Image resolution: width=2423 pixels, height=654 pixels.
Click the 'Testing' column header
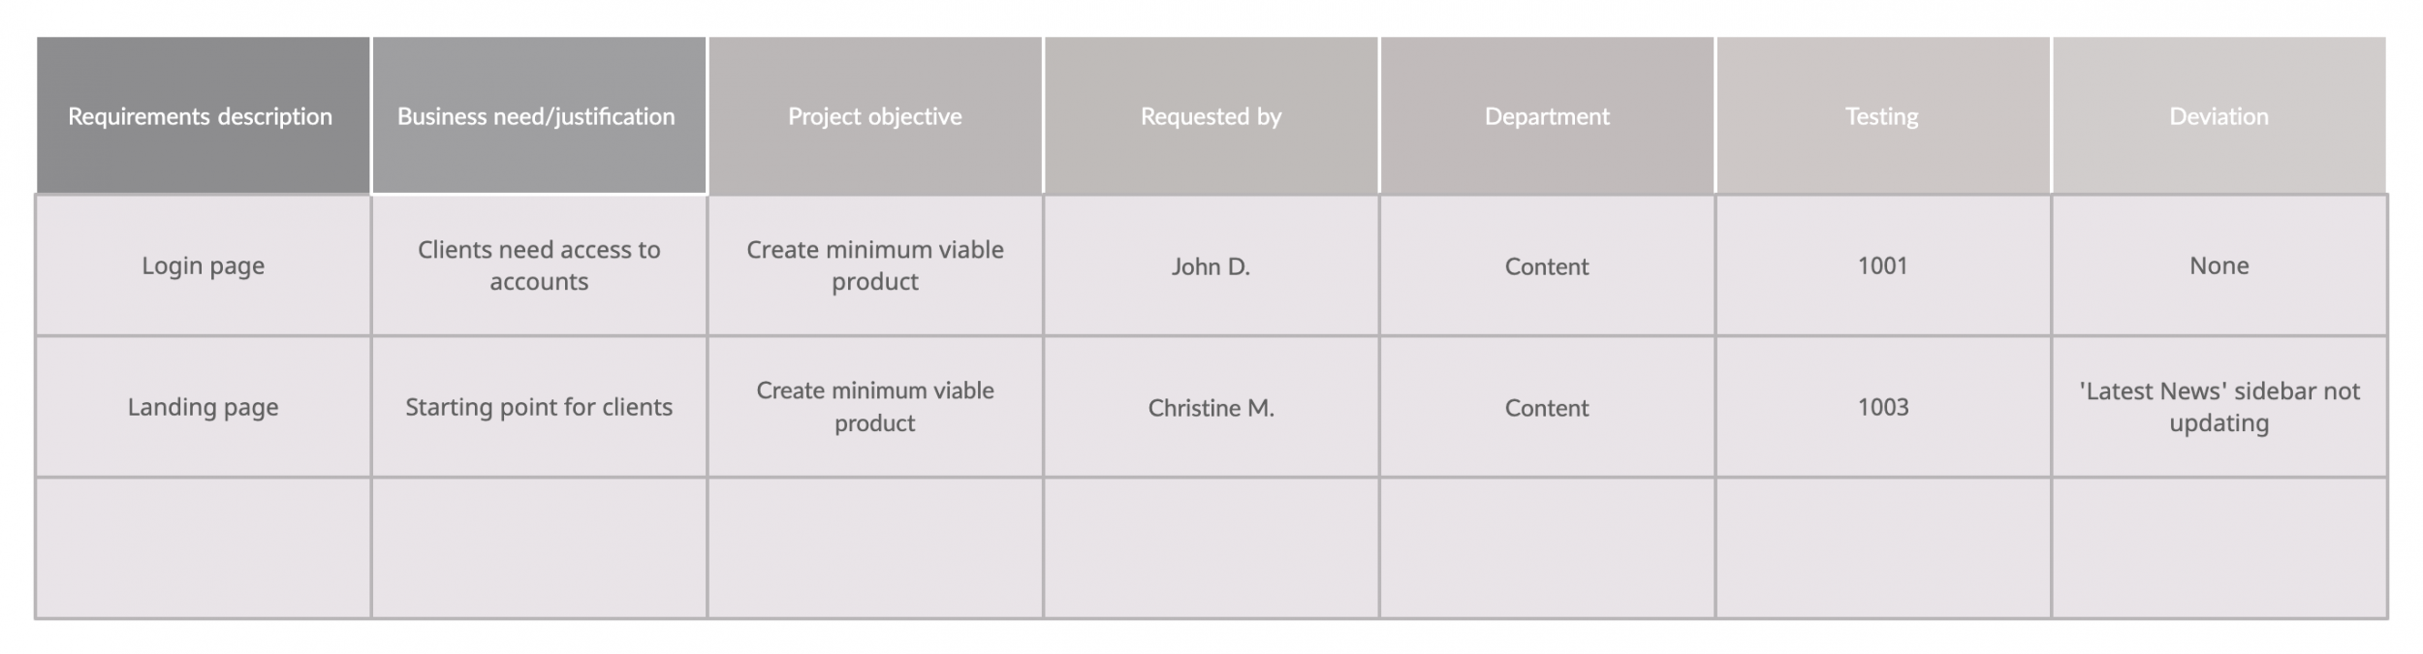[1883, 115]
